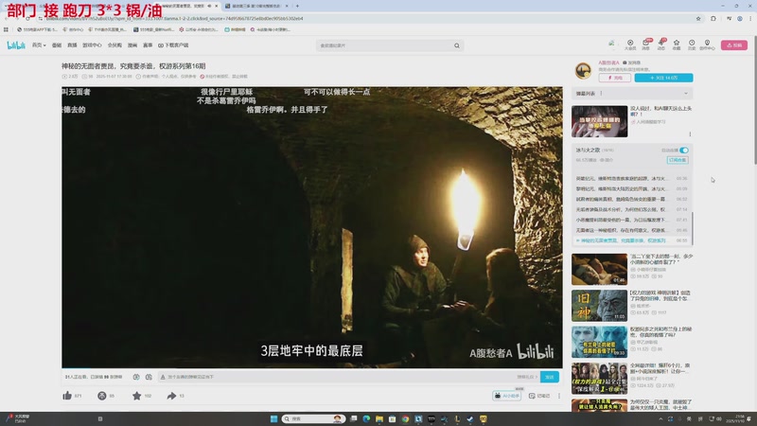Open the 游戏中心 navigation item
Screen dimensions: 757x426
92,44
